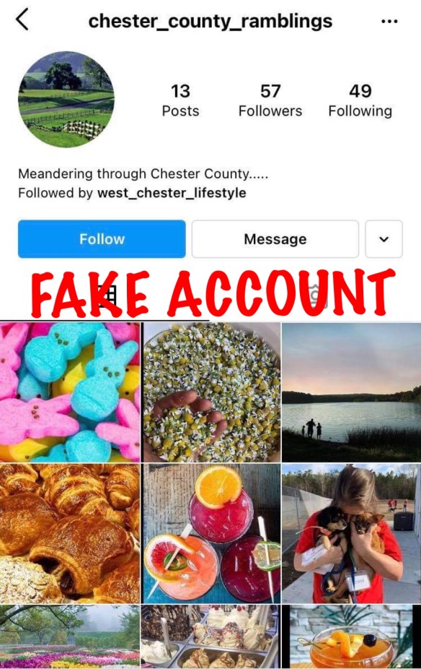Open the croissants pastry post
The height and width of the screenshot is (669, 421).
click(x=70, y=533)
